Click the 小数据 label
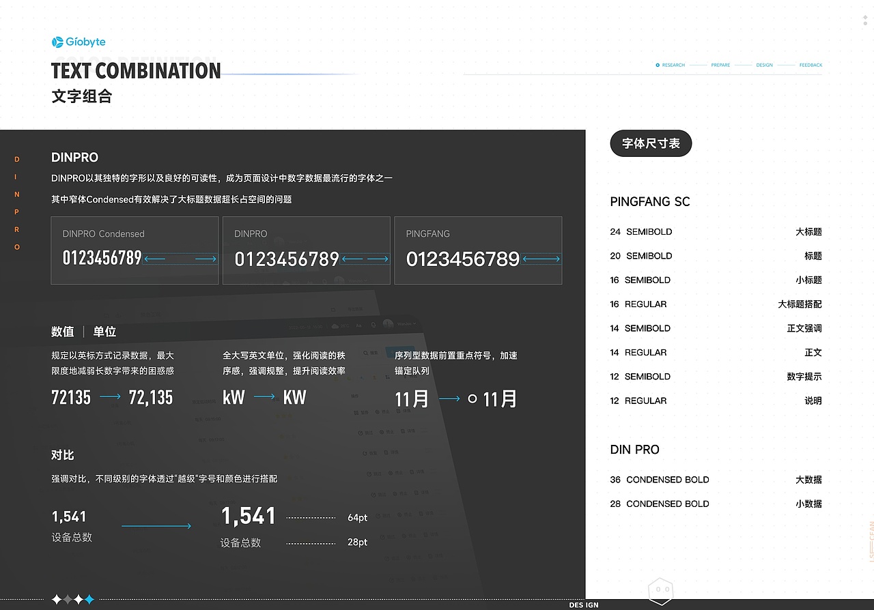The height and width of the screenshot is (610, 874). coord(808,504)
